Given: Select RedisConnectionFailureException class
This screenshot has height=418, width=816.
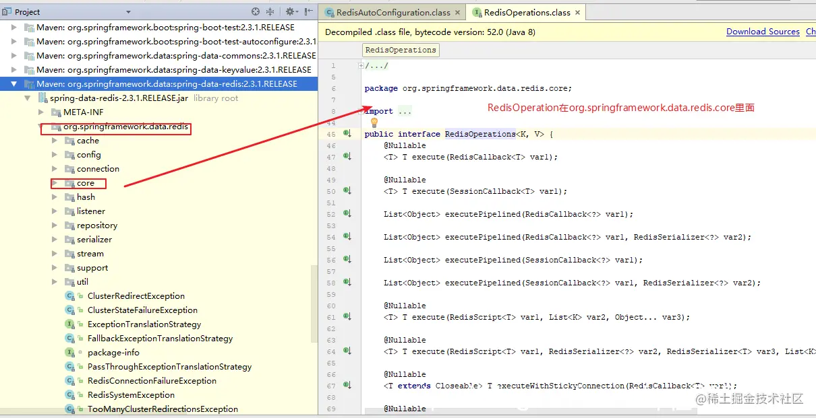Looking at the screenshot, I should coord(152,381).
